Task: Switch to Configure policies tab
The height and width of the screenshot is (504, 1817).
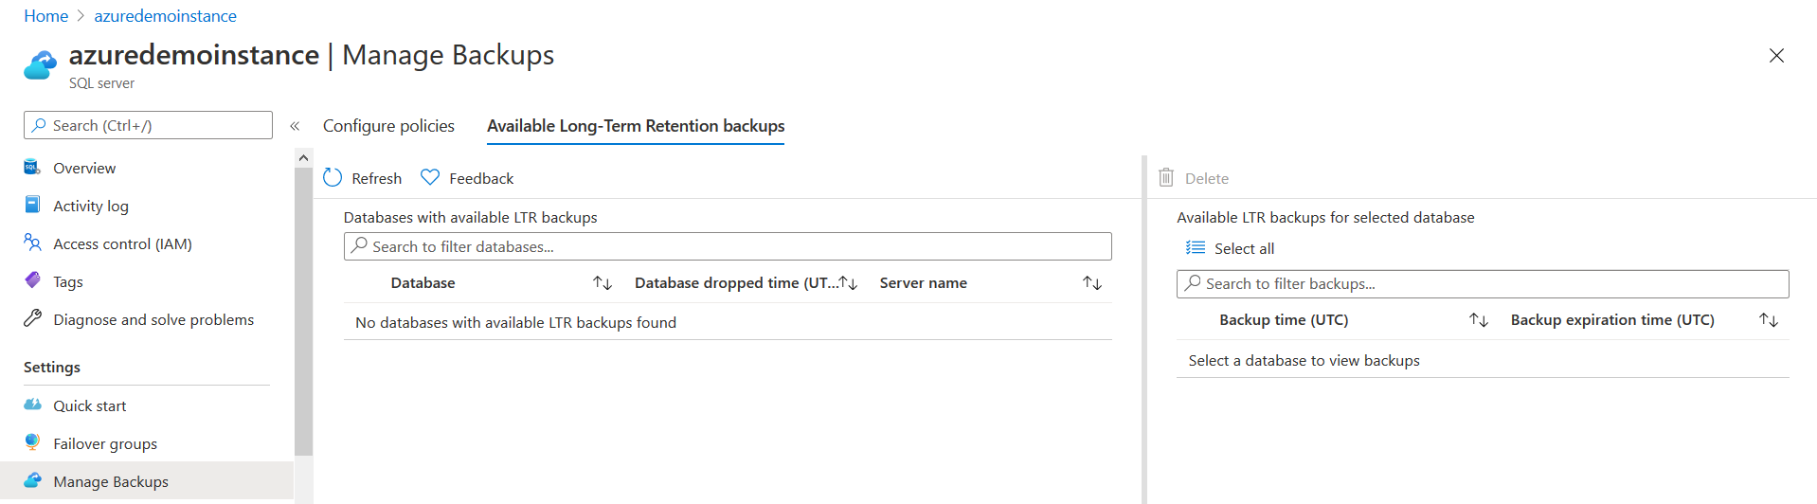Action: pos(388,126)
